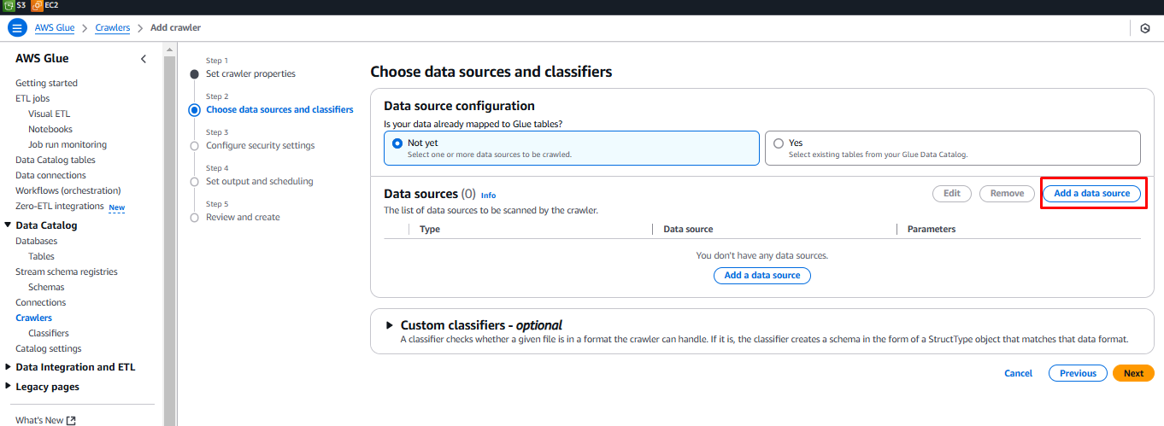
Task: Go to Step 1 Set crawler properties
Action: pyautogui.click(x=250, y=74)
